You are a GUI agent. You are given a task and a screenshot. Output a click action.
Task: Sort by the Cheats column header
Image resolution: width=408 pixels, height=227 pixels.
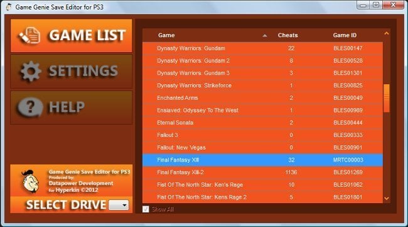pos(287,35)
